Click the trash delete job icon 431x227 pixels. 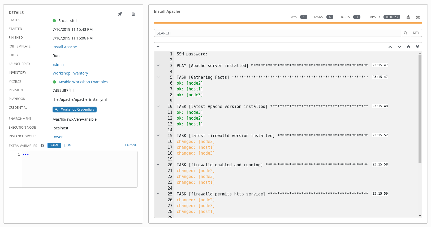133,14
